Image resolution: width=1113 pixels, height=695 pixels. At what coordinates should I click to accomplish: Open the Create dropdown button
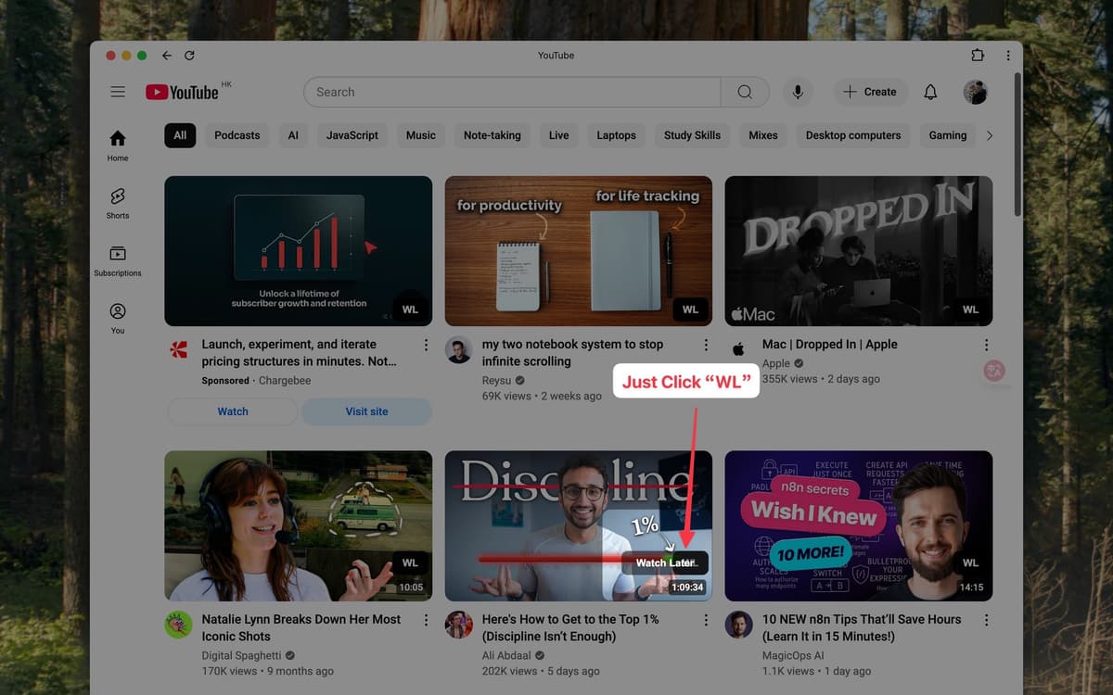pyautogui.click(x=869, y=92)
